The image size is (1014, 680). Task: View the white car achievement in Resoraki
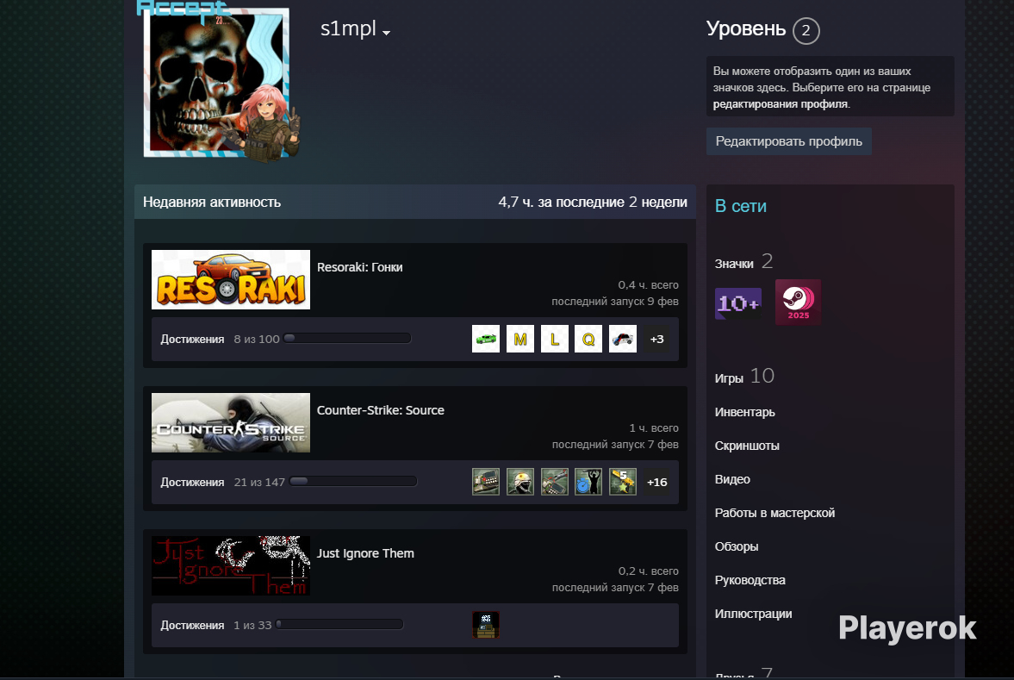click(x=623, y=339)
